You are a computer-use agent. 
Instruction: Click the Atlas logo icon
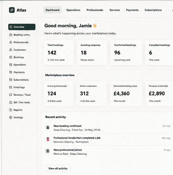[x=12, y=10]
